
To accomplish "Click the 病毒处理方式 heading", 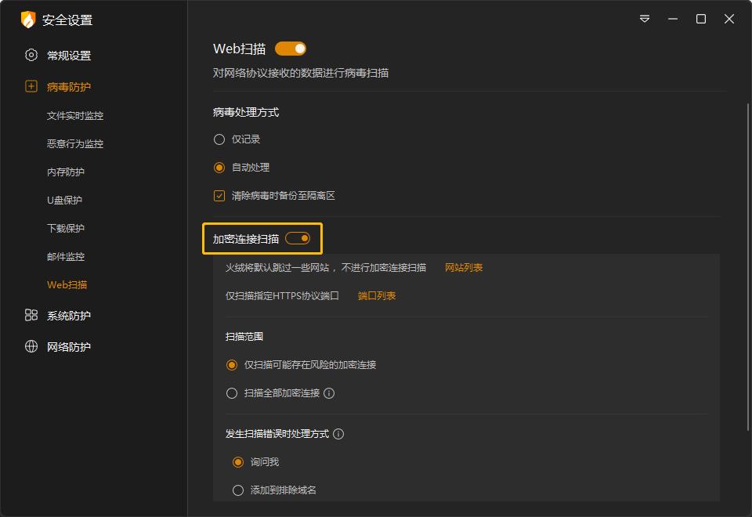I will [x=246, y=112].
